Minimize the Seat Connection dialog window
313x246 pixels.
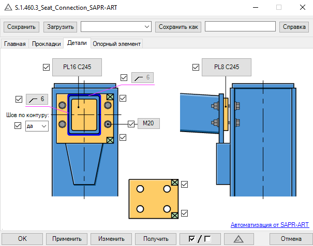click(256, 7)
